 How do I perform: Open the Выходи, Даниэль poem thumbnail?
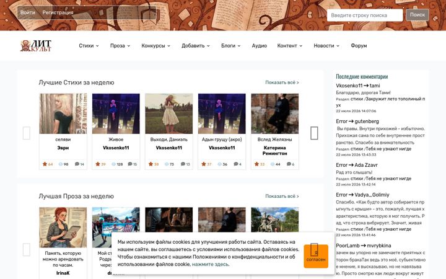point(168,113)
